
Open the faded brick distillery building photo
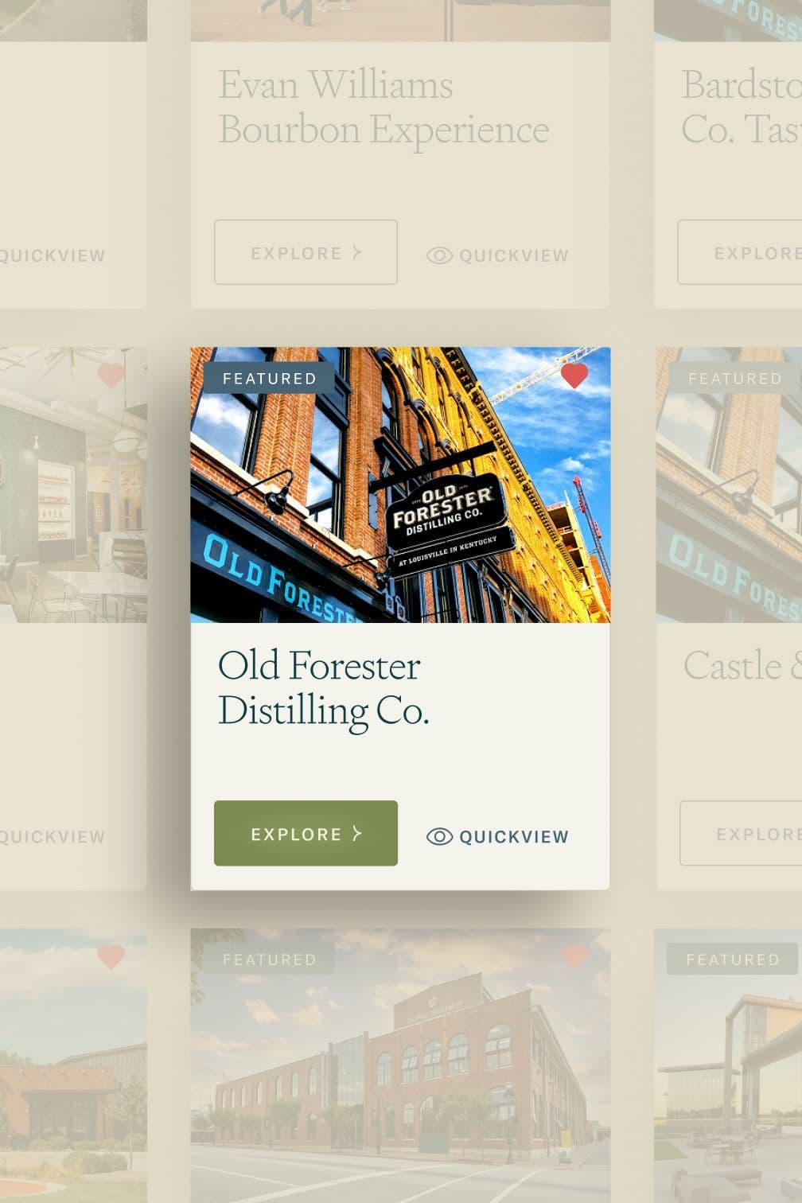tap(400, 1065)
